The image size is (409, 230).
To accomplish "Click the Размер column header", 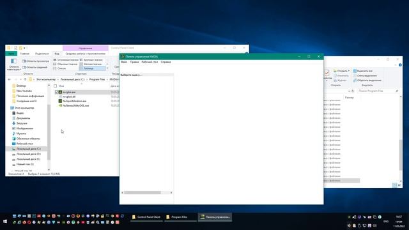I will (x=350, y=98).
